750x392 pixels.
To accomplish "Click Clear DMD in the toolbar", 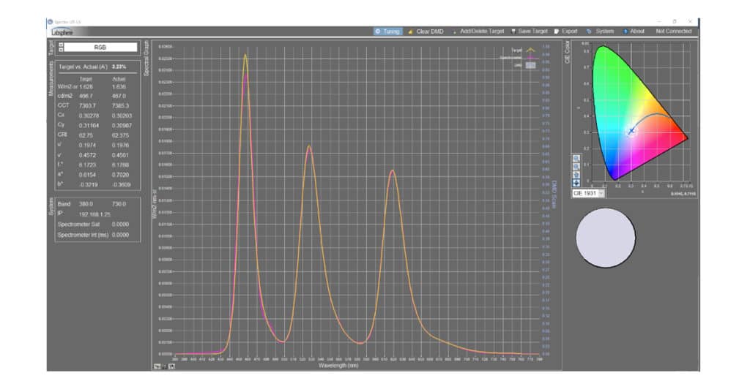I will [426, 31].
